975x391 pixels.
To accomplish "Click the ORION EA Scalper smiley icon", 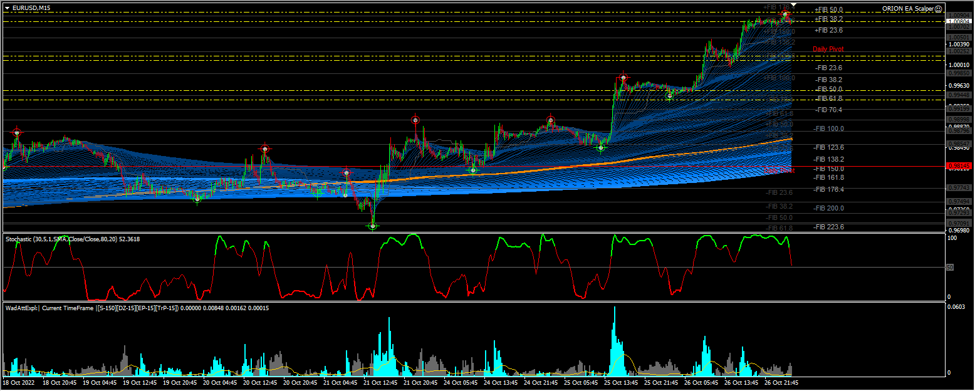I will [939, 9].
